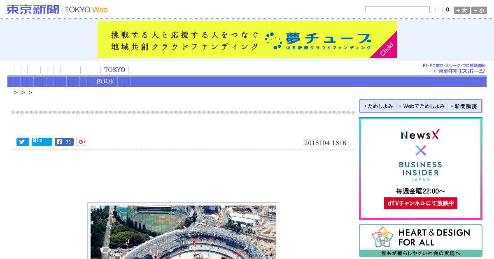Focus the search input field at top
494x259 pixels.
[397, 9]
